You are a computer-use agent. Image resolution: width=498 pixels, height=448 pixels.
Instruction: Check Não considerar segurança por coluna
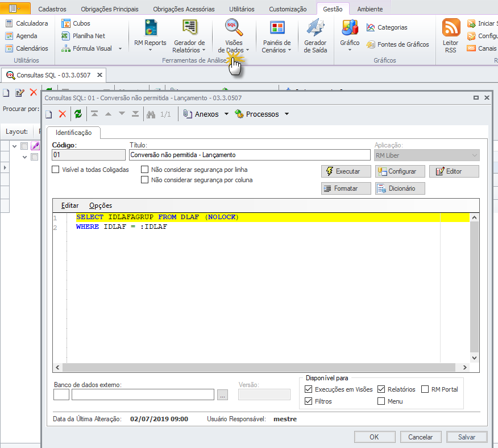point(144,180)
